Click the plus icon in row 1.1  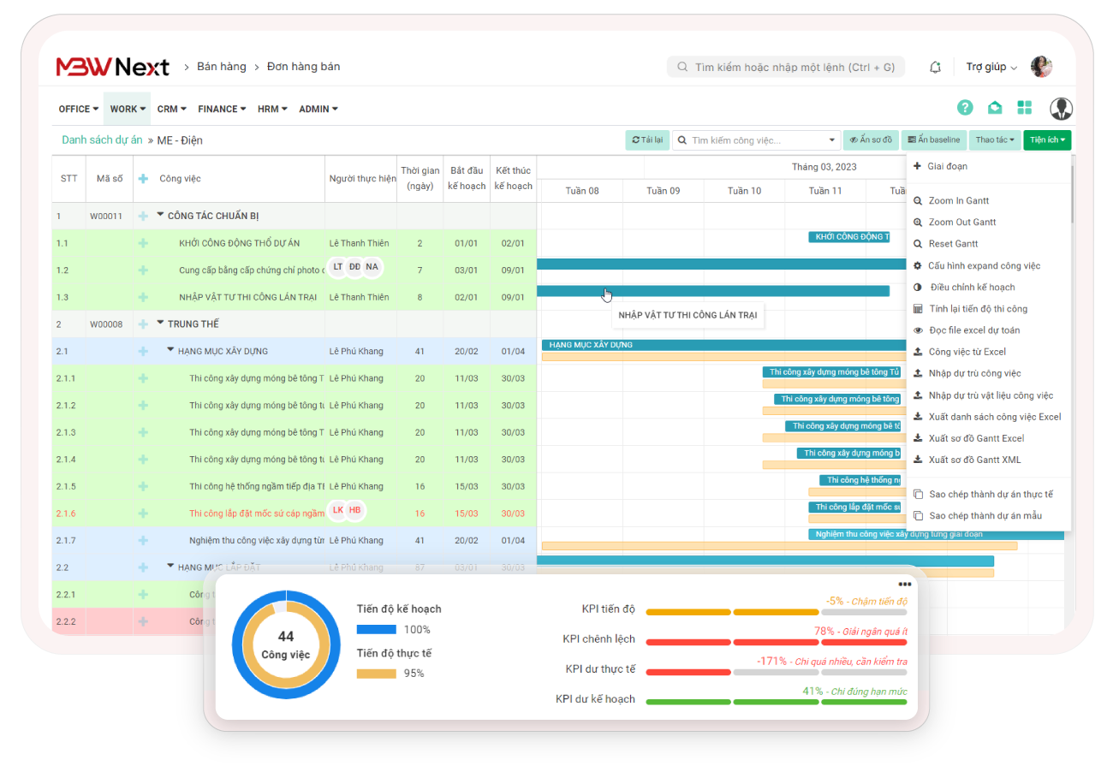(143, 243)
